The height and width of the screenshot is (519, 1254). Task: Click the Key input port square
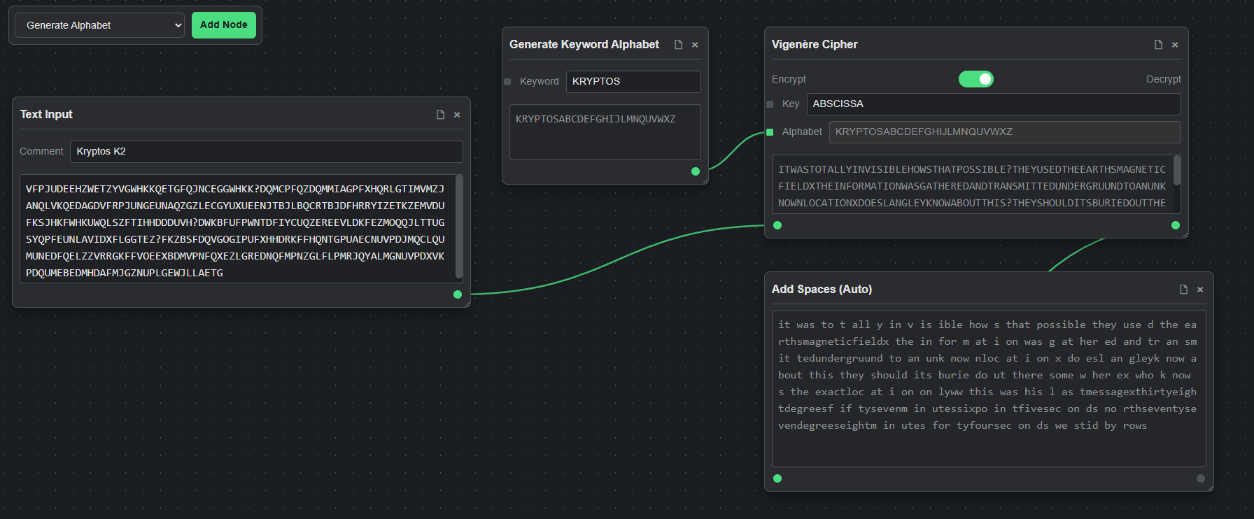tap(770, 104)
